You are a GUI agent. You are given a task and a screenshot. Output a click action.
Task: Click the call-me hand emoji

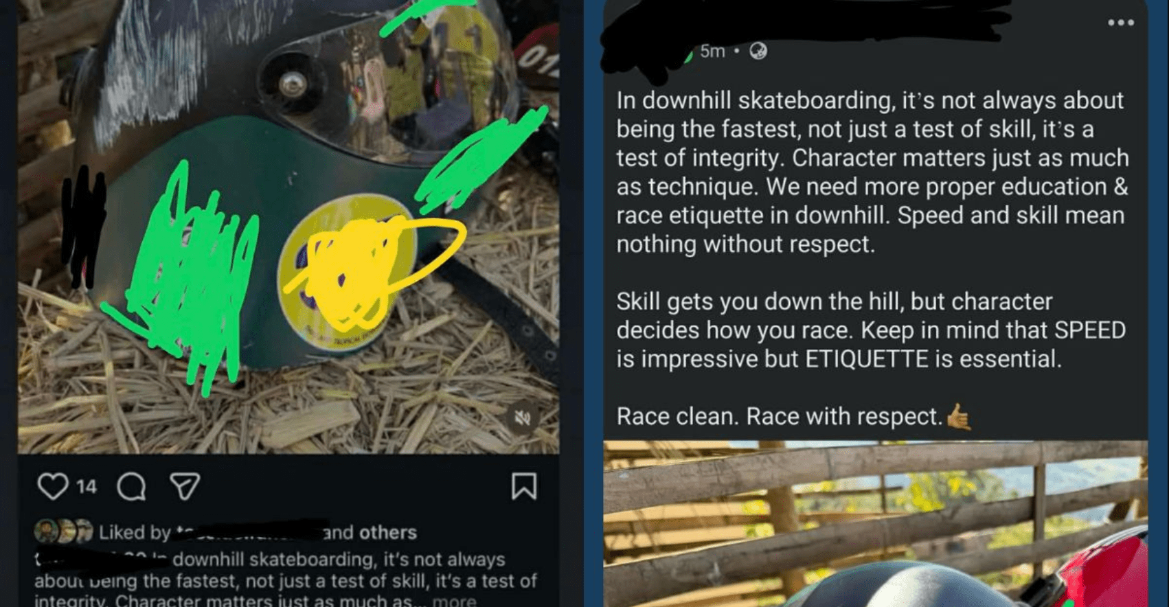point(959,416)
